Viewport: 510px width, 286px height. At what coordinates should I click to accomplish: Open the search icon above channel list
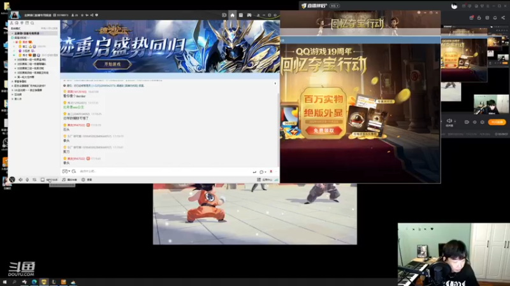tap(33, 23)
